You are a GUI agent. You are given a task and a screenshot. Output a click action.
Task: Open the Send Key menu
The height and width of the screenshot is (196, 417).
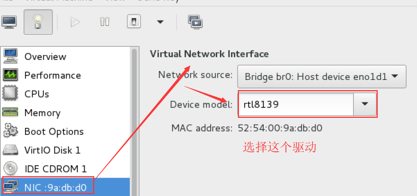(x=156, y=1)
